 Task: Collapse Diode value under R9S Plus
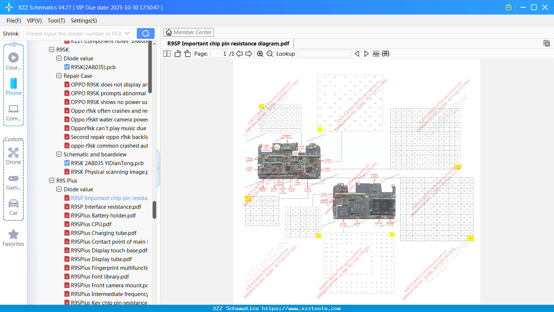coord(59,189)
